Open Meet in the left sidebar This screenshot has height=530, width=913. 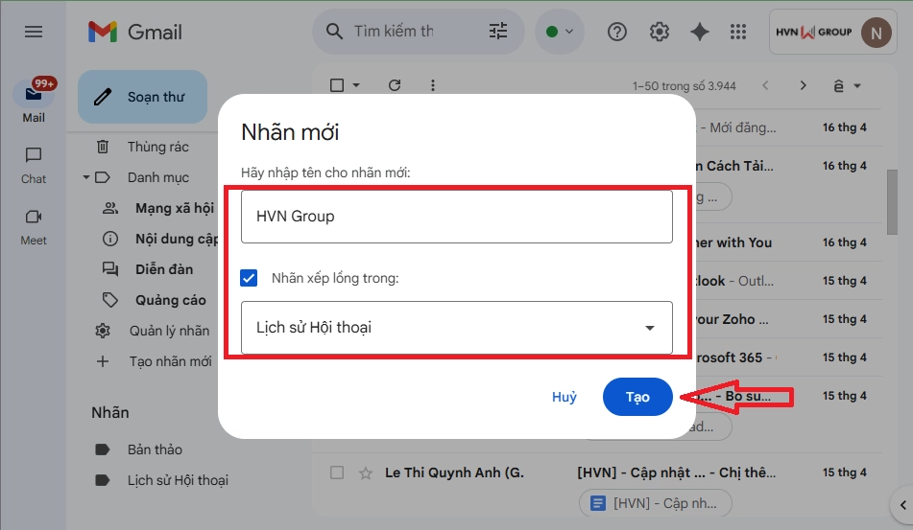[34, 225]
